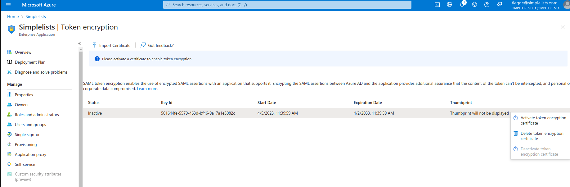Click the Thumbprint column header

[461, 103]
